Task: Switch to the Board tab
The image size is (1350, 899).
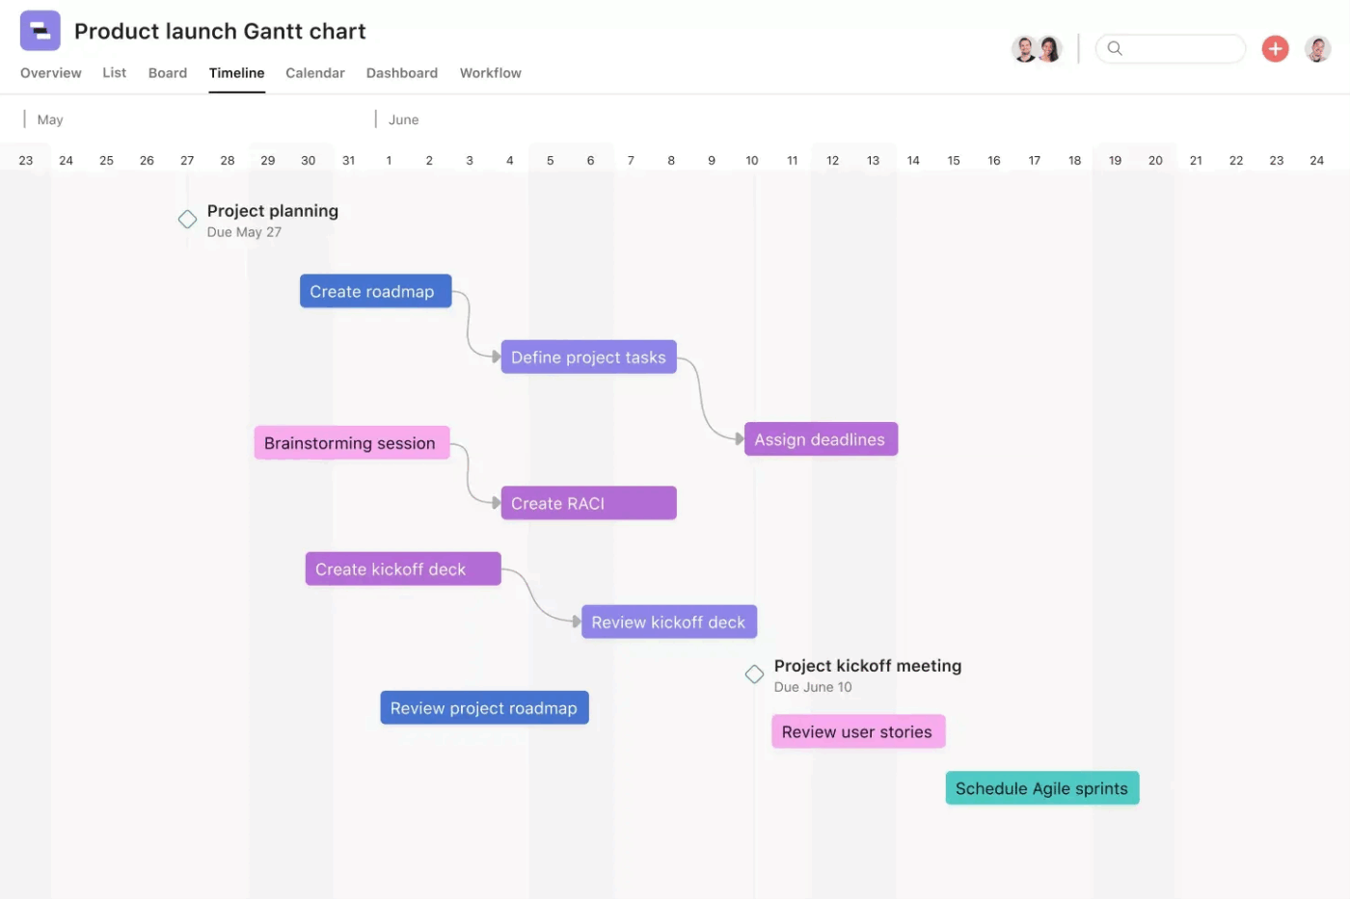Action: (168, 72)
